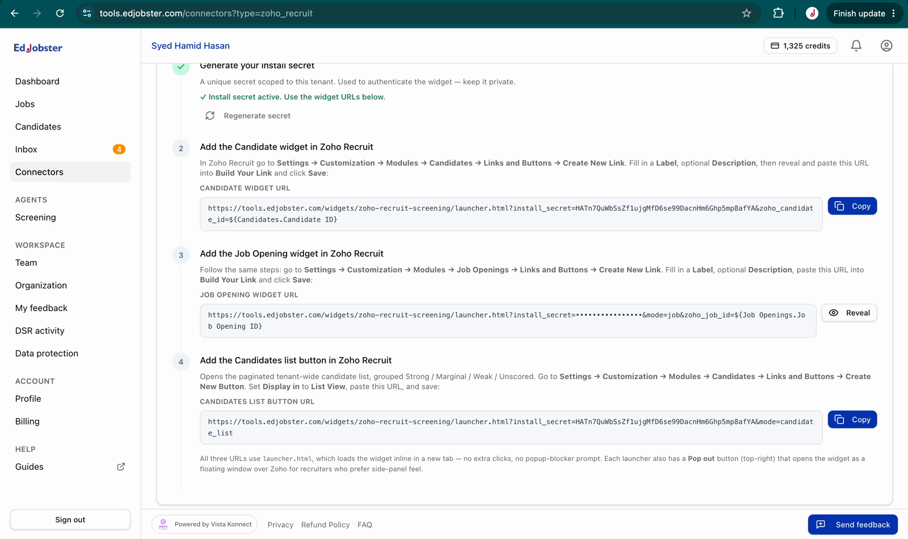Click 'Add the Candidate widget in Zoho Recruit' heading
The image size is (908, 539).
[286, 147]
